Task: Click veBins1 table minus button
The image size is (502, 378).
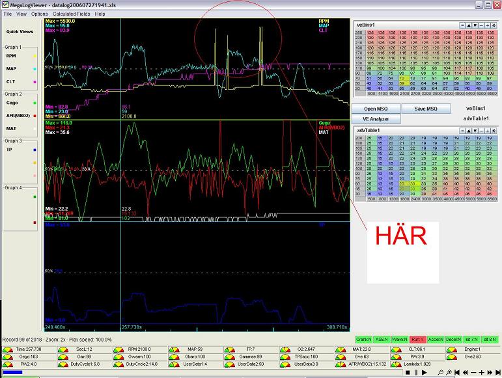Action: [481, 25]
